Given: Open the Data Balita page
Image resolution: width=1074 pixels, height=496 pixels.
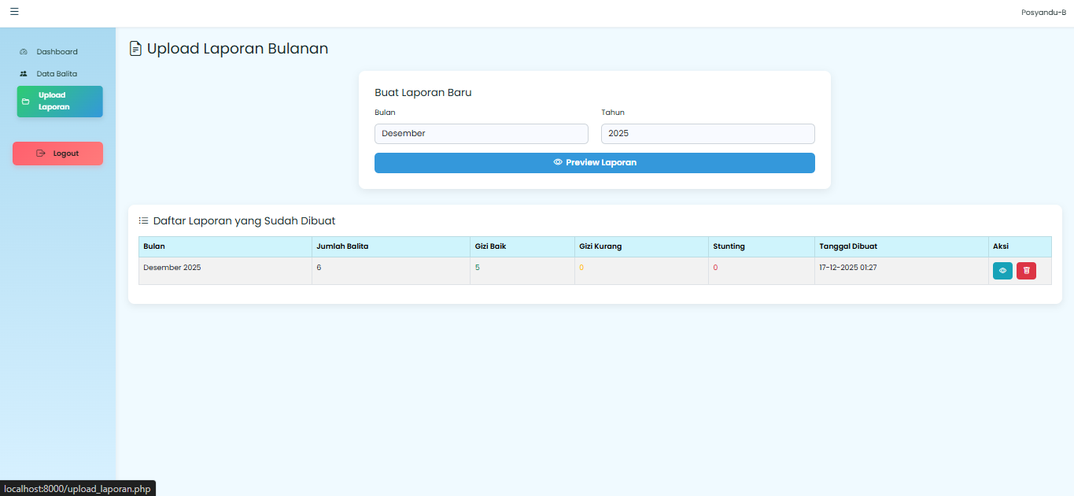Looking at the screenshot, I should [x=57, y=73].
